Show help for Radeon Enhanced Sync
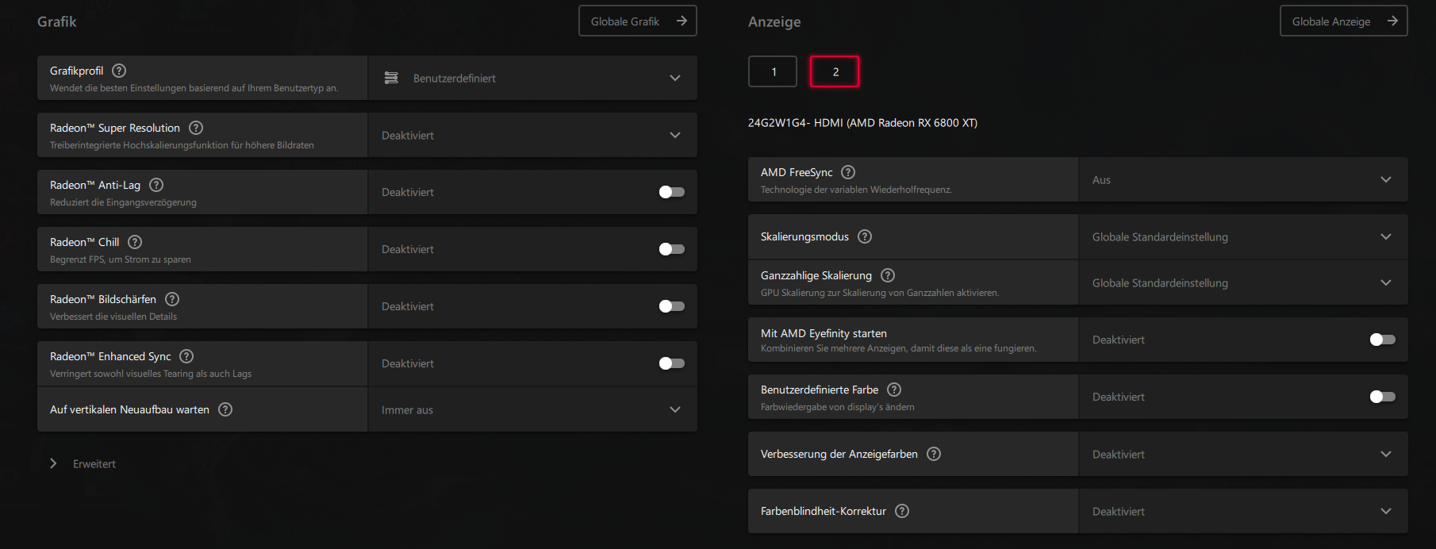Viewport: 1436px width, 549px height. tap(186, 356)
